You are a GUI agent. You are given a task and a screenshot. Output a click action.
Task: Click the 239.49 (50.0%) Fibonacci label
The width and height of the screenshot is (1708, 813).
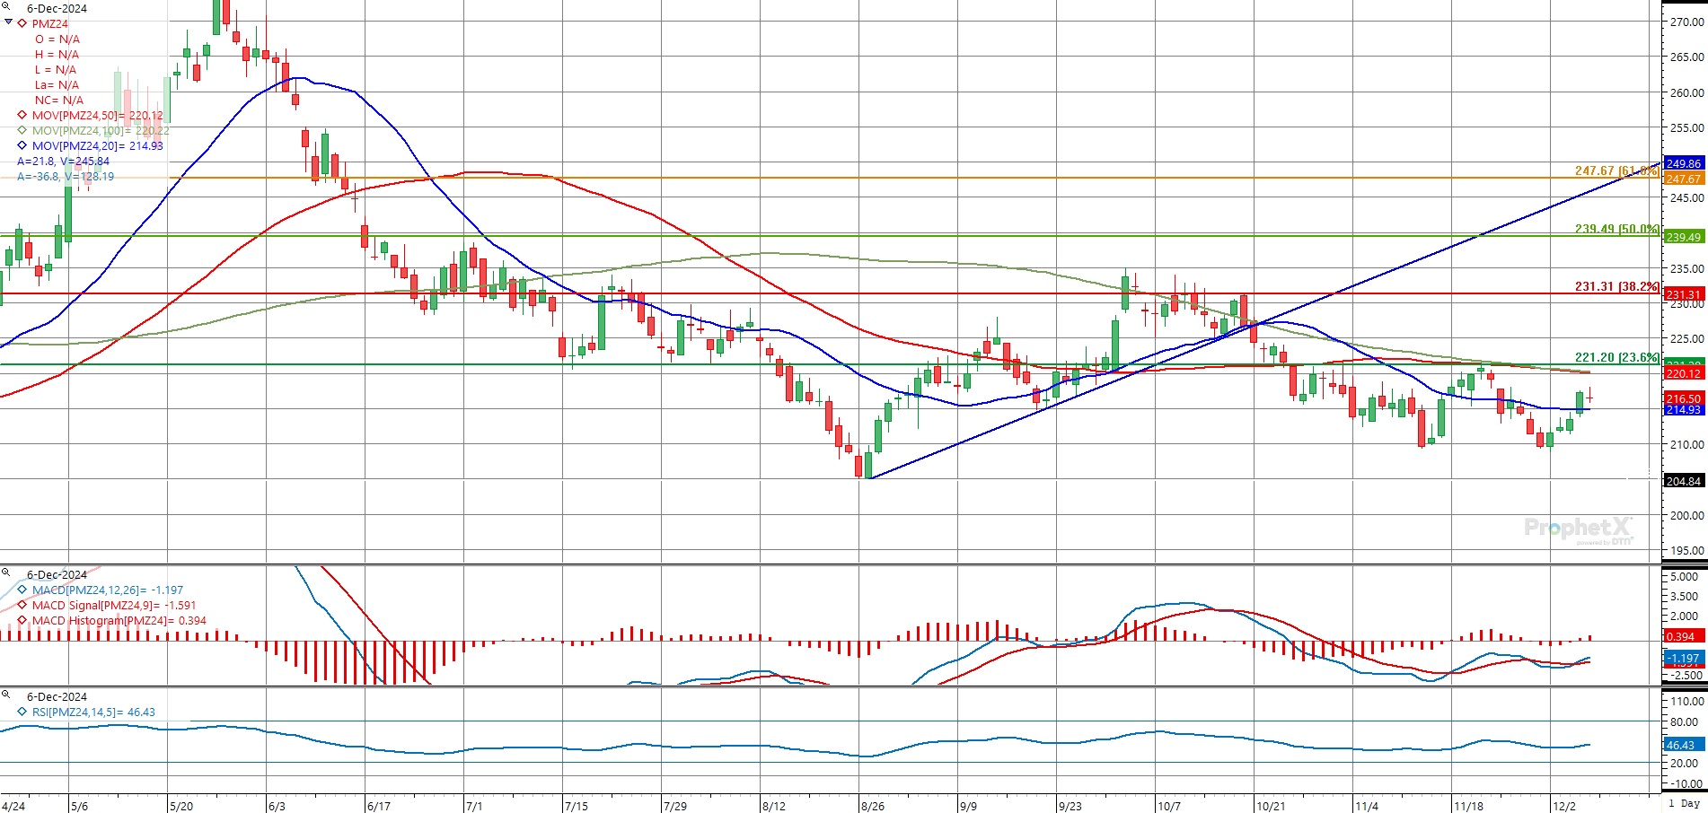point(1616,229)
